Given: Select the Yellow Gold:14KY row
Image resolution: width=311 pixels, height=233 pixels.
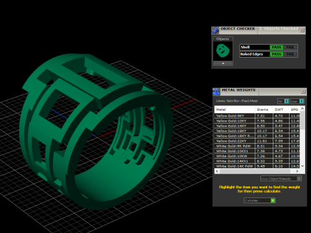Looking at the screenshot, I should (x=257, y=126).
